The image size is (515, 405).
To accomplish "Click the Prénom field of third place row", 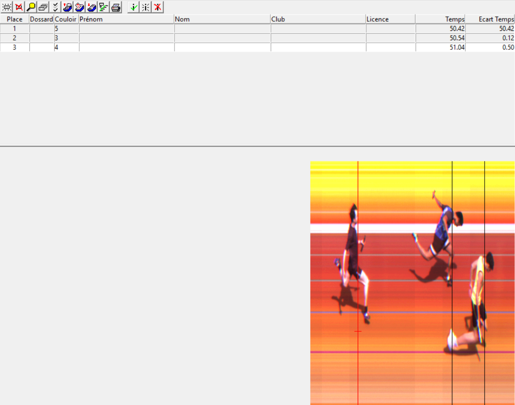I will click(126, 47).
